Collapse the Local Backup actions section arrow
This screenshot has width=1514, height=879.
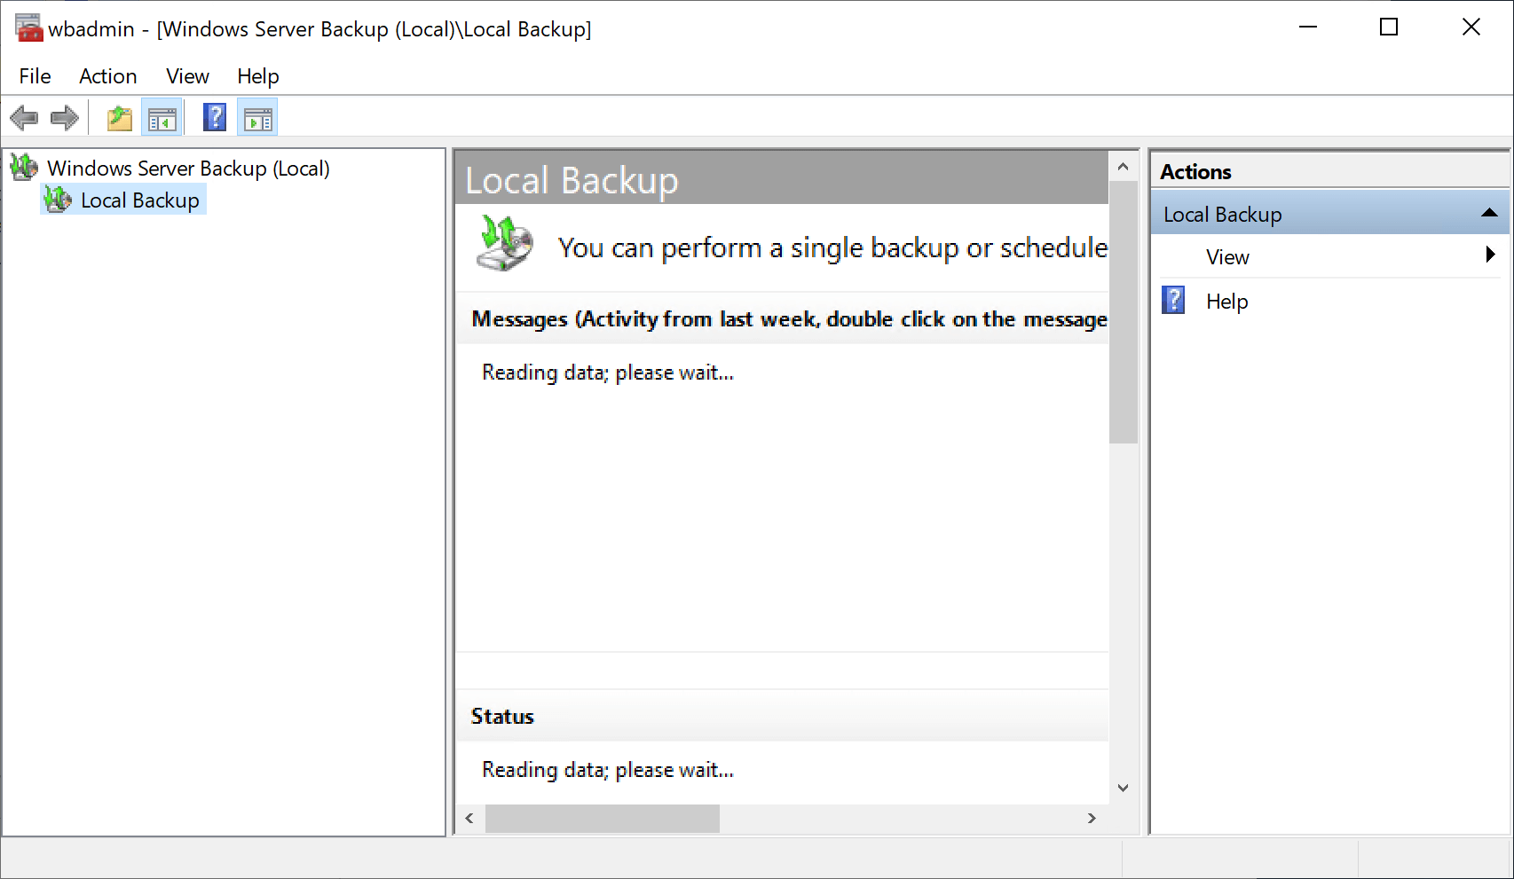tap(1490, 213)
